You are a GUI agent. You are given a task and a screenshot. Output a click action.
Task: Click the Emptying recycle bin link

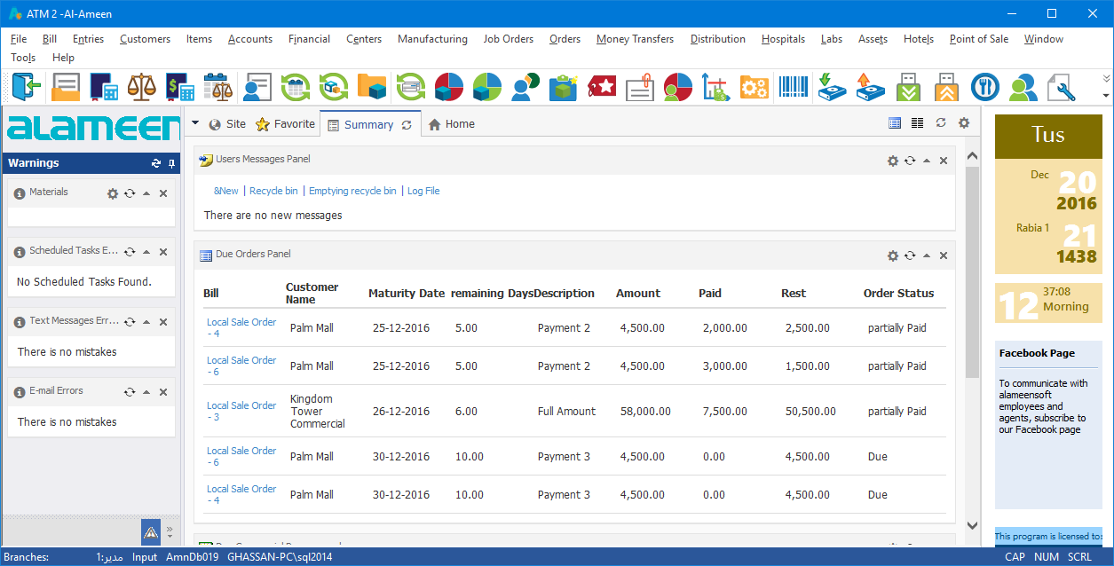tap(352, 191)
